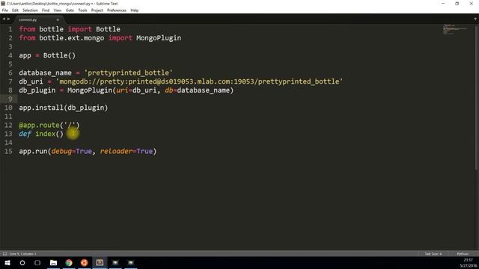Click line number 12 in gutter

point(8,125)
